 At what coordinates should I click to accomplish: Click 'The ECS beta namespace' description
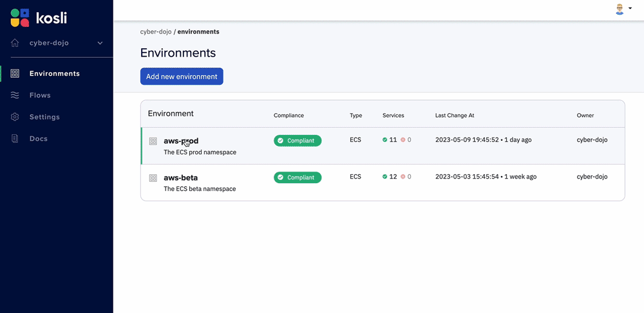[x=200, y=189]
